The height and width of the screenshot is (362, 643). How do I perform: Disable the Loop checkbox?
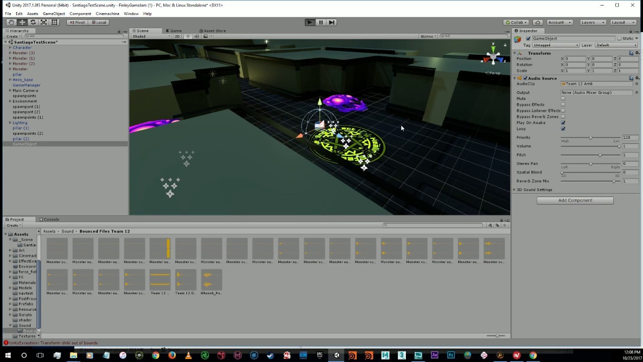click(x=563, y=128)
